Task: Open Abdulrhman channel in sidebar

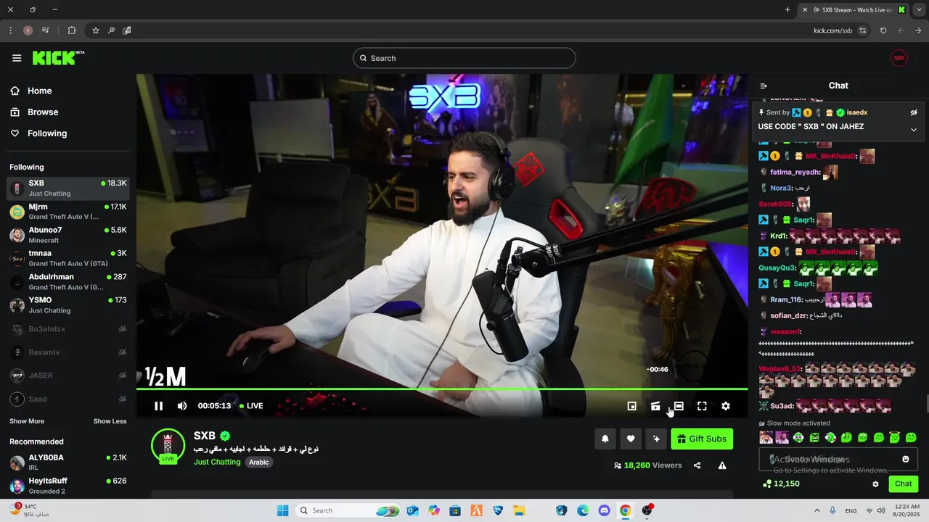Action: tap(68, 282)
